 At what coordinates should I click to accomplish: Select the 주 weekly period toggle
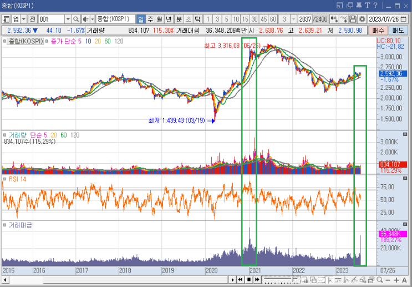click(150, 19)
